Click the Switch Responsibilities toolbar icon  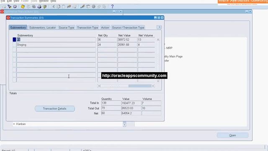[34, 7]
